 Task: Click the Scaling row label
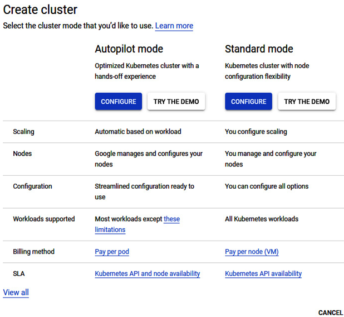(x=24, y=132)
